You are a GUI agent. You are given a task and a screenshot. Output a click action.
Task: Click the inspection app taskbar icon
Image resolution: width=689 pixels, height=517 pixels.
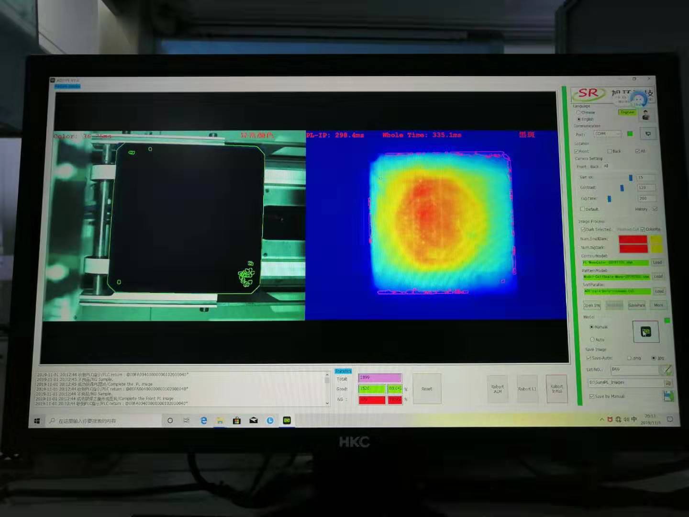pyautogui.click(x=287, y=420)
